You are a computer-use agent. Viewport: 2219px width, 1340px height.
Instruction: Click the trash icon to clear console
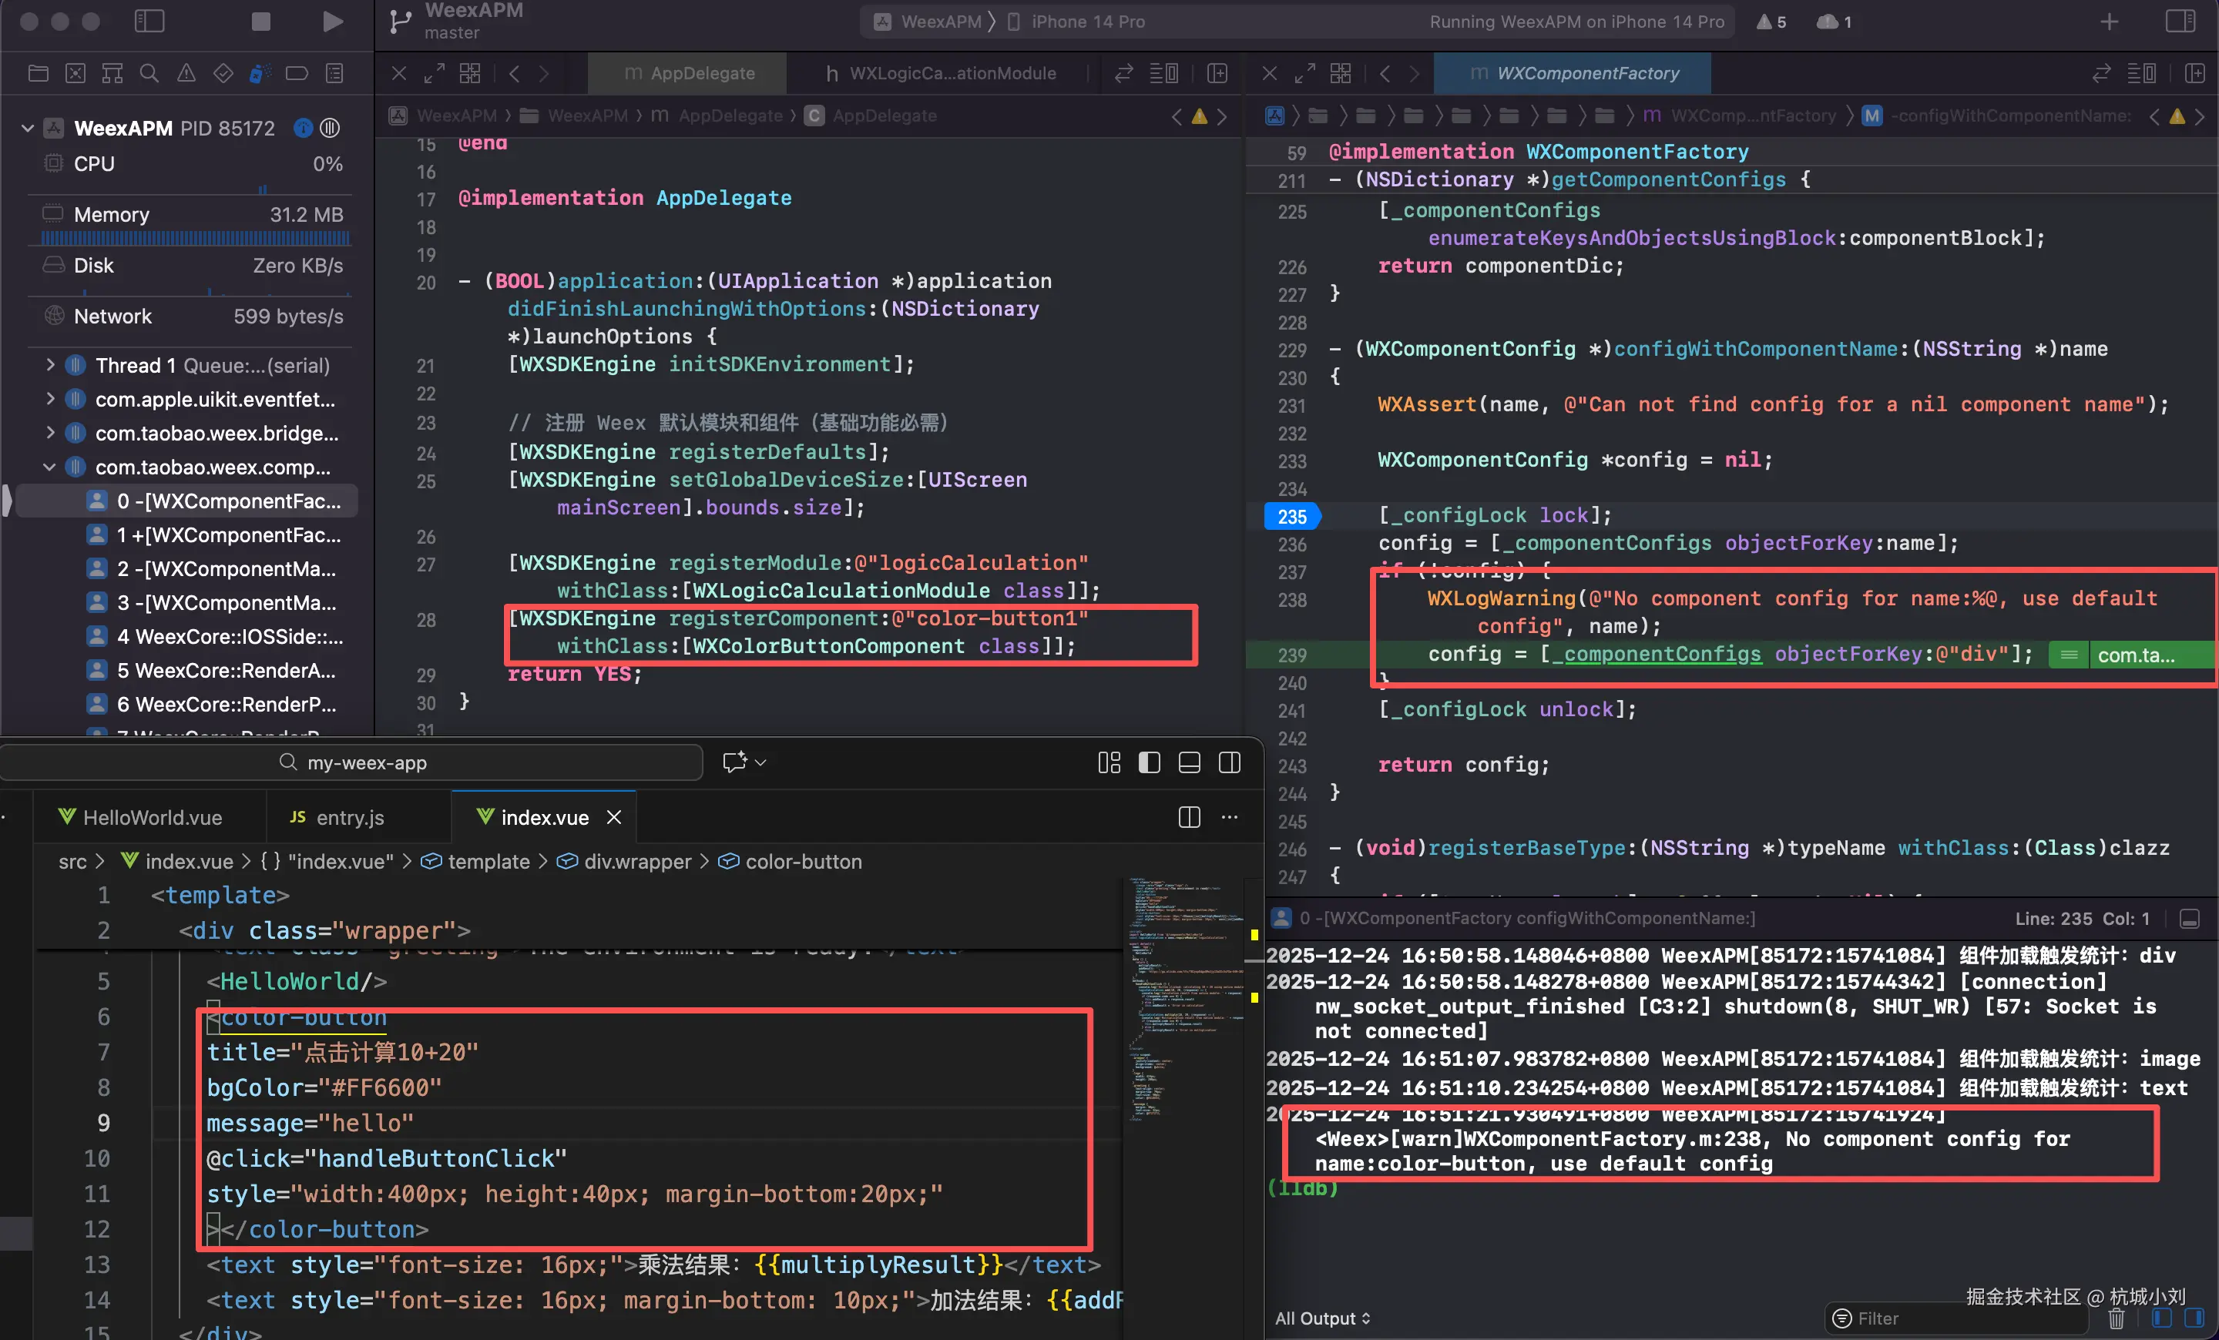coord(2117,1318)
